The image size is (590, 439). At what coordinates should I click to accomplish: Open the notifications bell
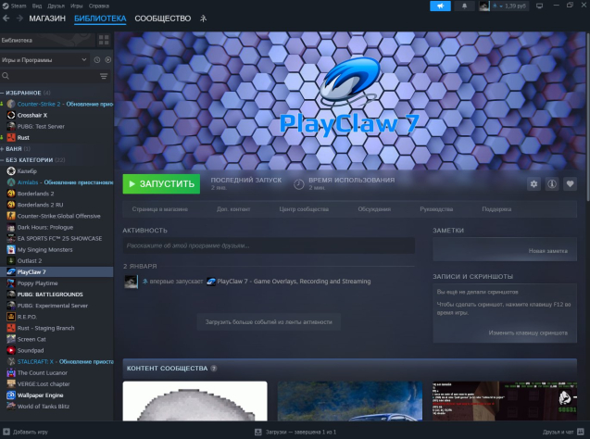coord(465,6)
